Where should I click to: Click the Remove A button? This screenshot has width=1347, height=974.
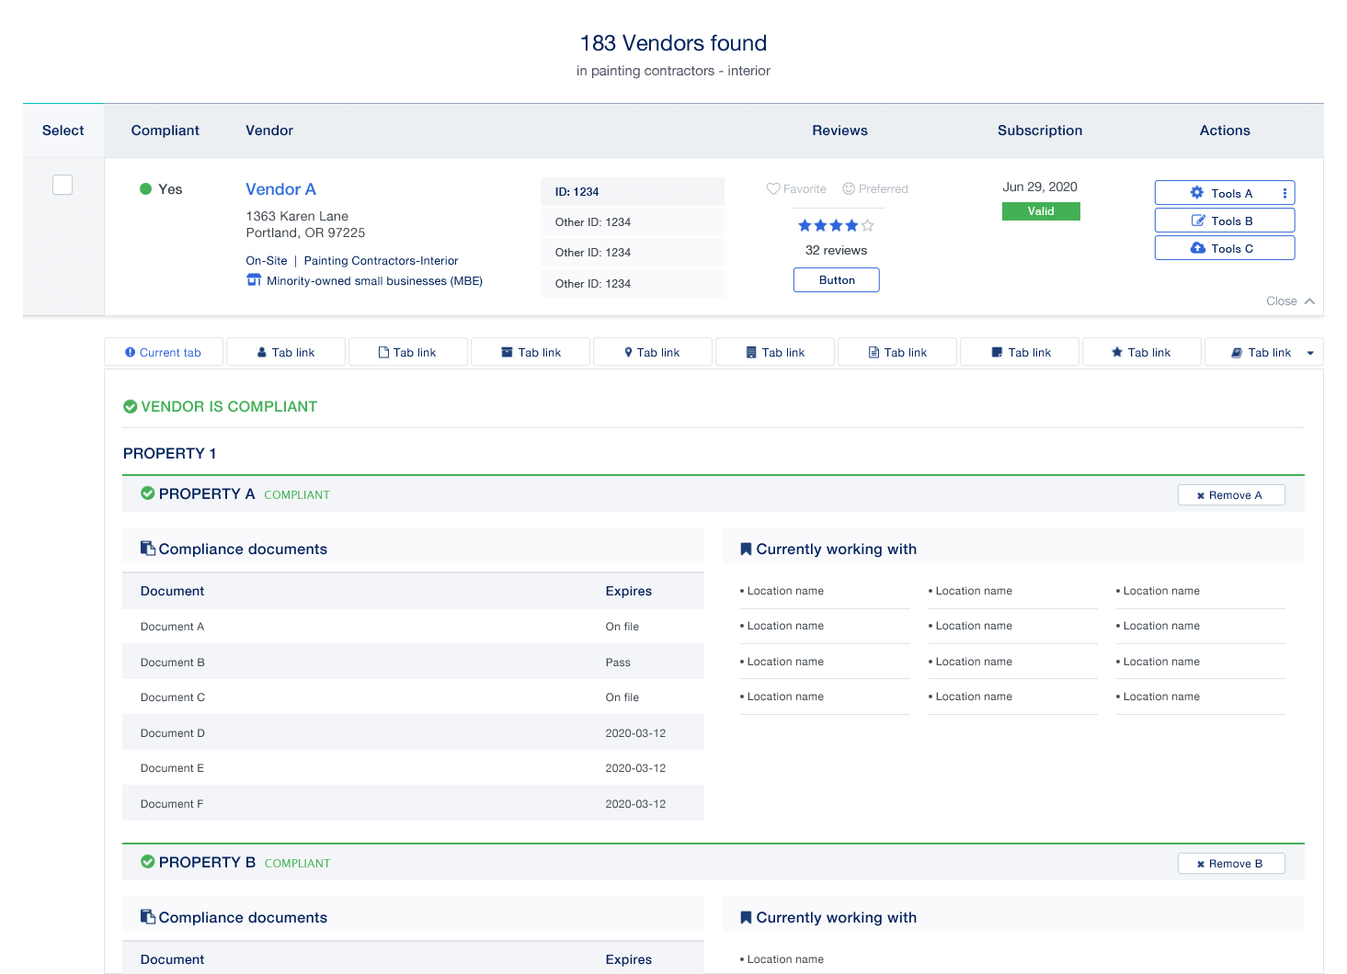pos(1230,495)
